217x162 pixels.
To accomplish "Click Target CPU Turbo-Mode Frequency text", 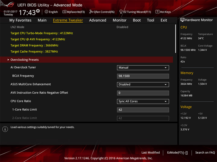I will tap(42, 33).
